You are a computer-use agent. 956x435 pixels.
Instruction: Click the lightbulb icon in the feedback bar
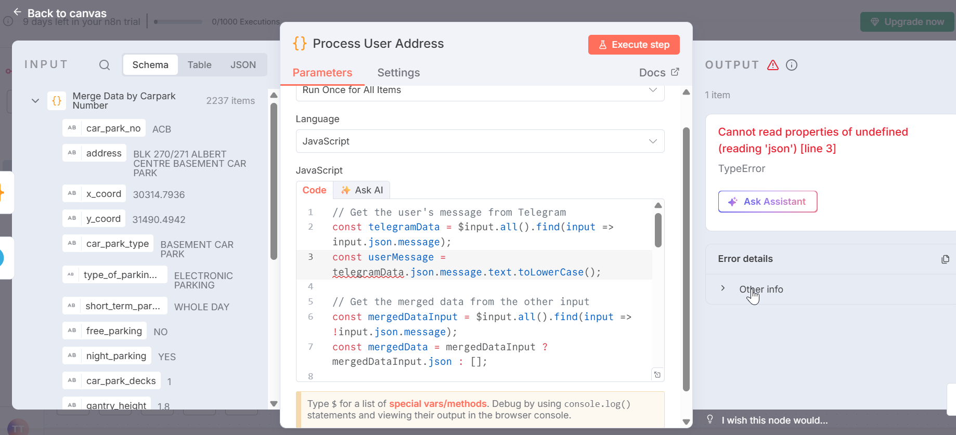click(710, 419)
